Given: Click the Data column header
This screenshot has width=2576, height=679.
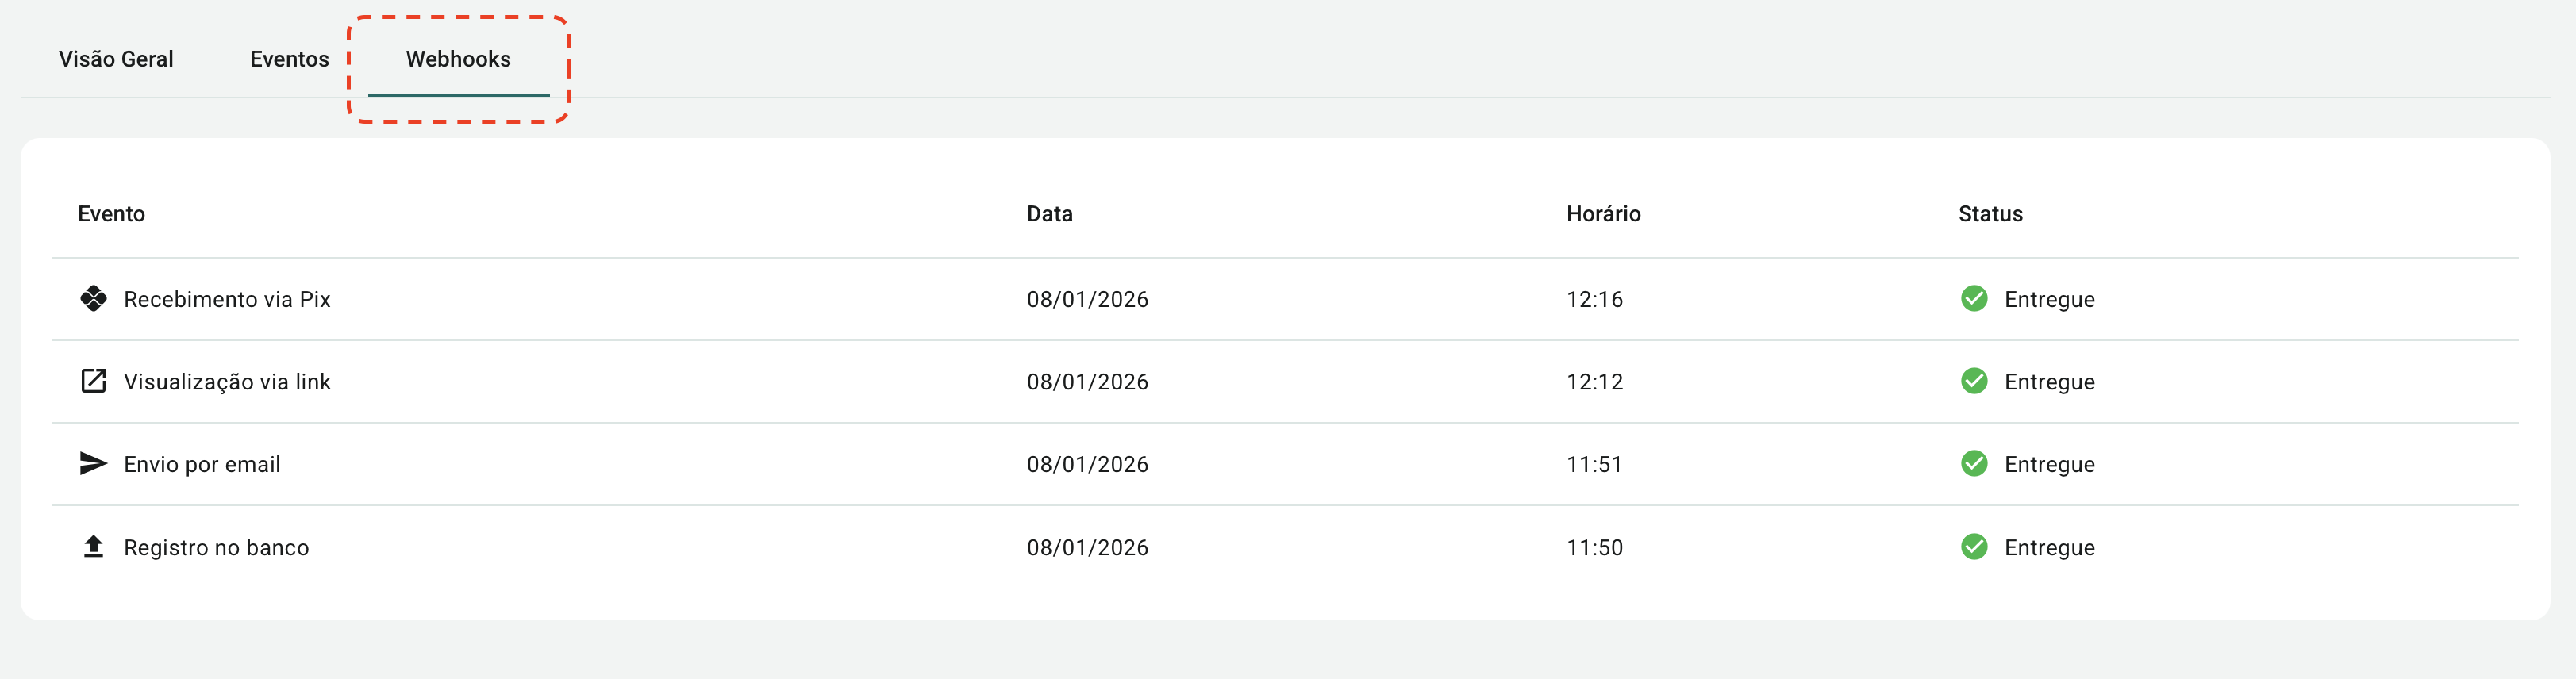Looking at the screenshot, I should point(1049,214).
